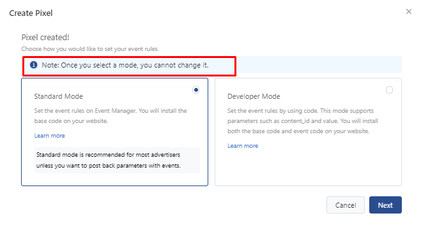The width and height of the screenshot is (421, 232).
Task: Click the 'Choose how you would like' subtitle
Action: tap(90, 49)
